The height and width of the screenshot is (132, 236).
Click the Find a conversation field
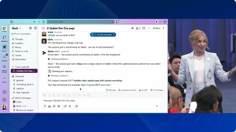pyautogui.click(x=24, y=34)
